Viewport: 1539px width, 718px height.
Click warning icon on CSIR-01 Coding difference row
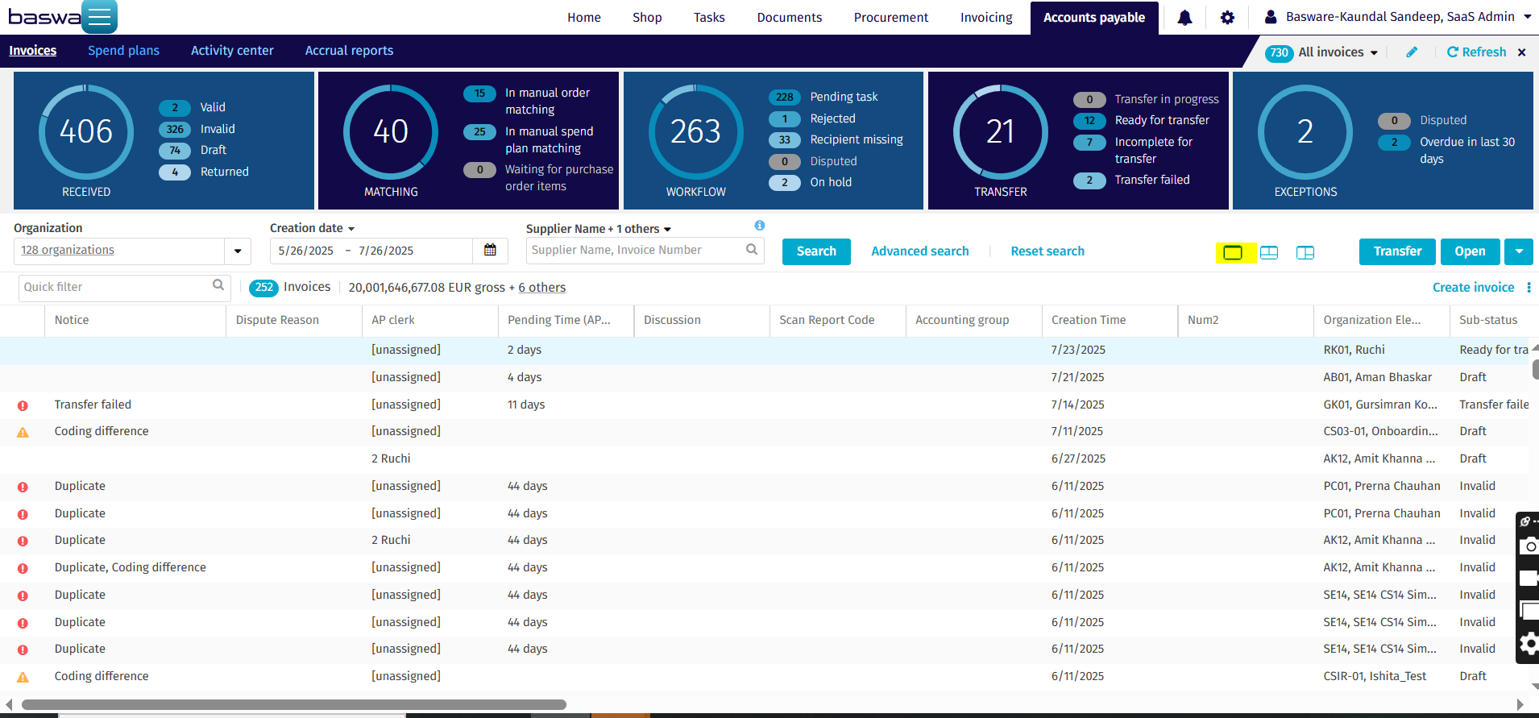23,678
